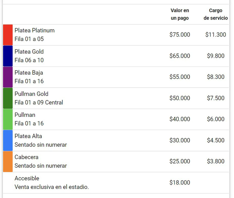Viewport: 234px width, 198px height.
Task: Click the Valor en un pago header
Action: [x=180, y=14]
